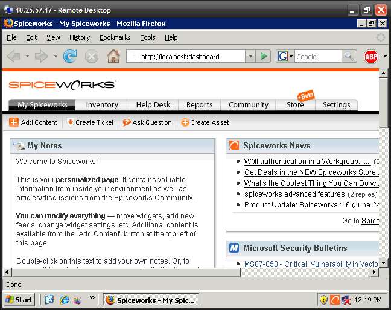This screenshot has width=391, height=310.
Task: Click the horizontal scrollbar left arrow
Action: (x=7, y=273)
